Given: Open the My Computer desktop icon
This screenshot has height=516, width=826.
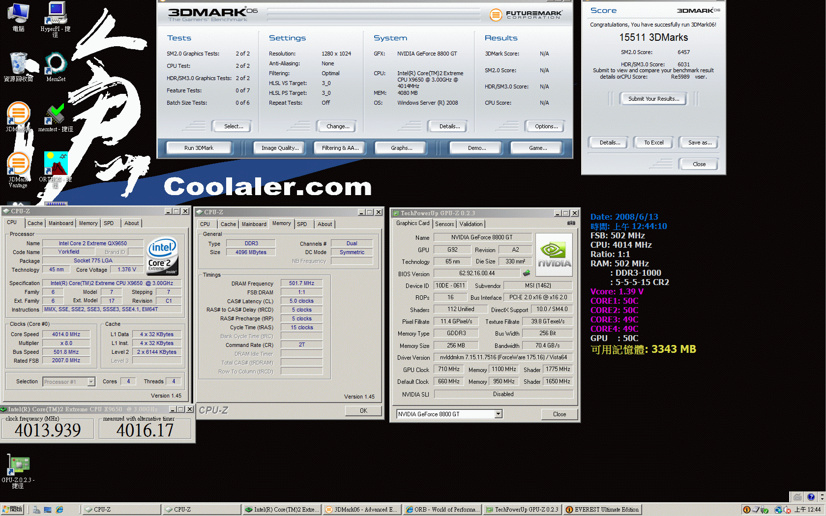Looking at the screenshot, I should (x=18, y=18).
